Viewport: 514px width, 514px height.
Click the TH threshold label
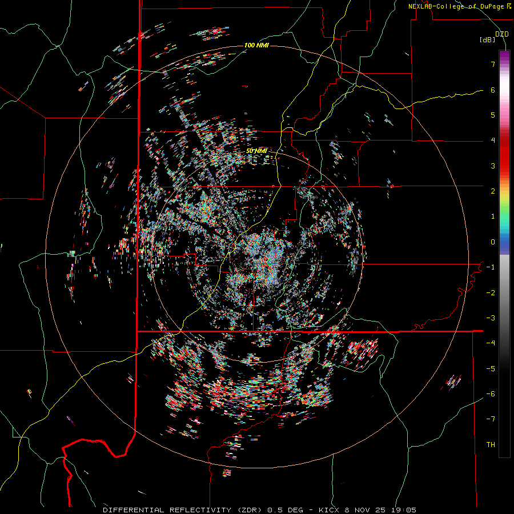click(491, 445)
